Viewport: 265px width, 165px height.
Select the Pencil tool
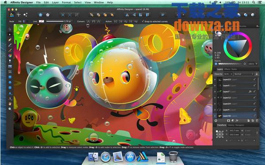coord(10,45)
